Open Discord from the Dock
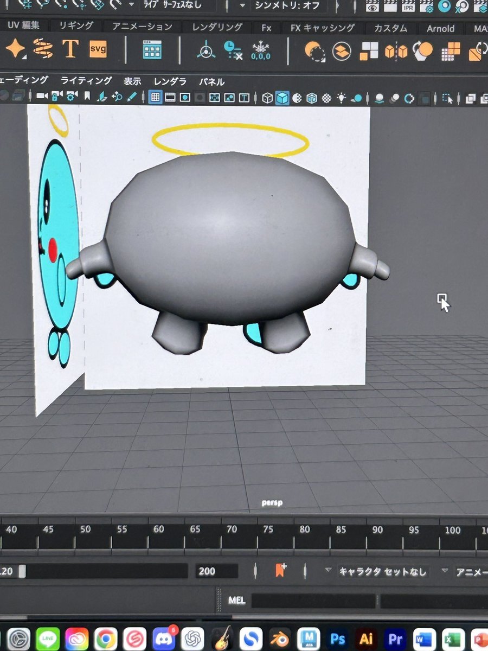Image resolution: width=488 pixels, height=651 pixels. [163, 639]
